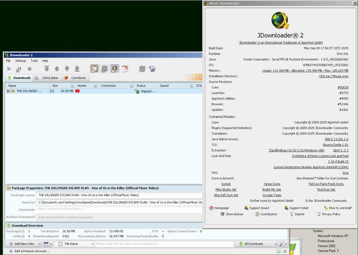
Task: Expand THE DILLINGER package tree row
Action: [x=8, y=91]
